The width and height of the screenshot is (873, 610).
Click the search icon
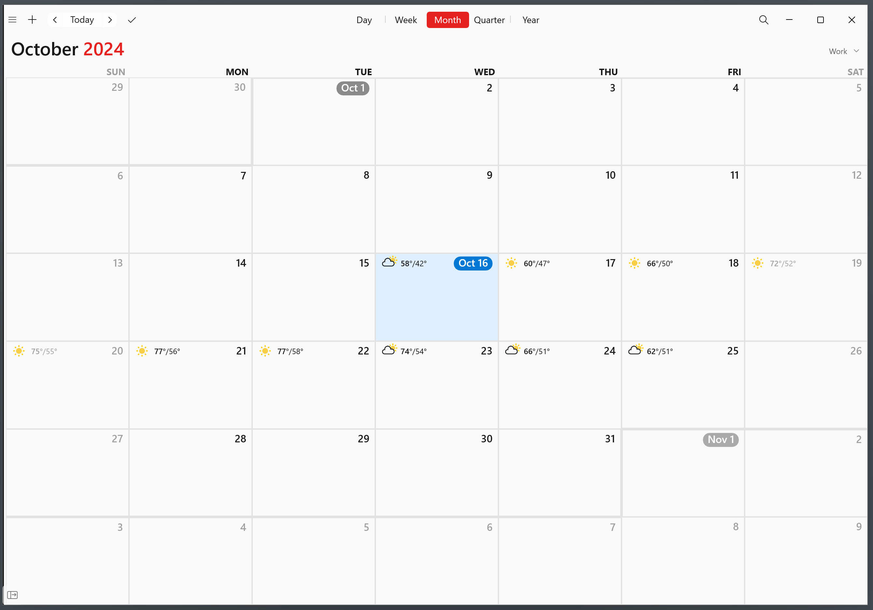click(763, 20)
